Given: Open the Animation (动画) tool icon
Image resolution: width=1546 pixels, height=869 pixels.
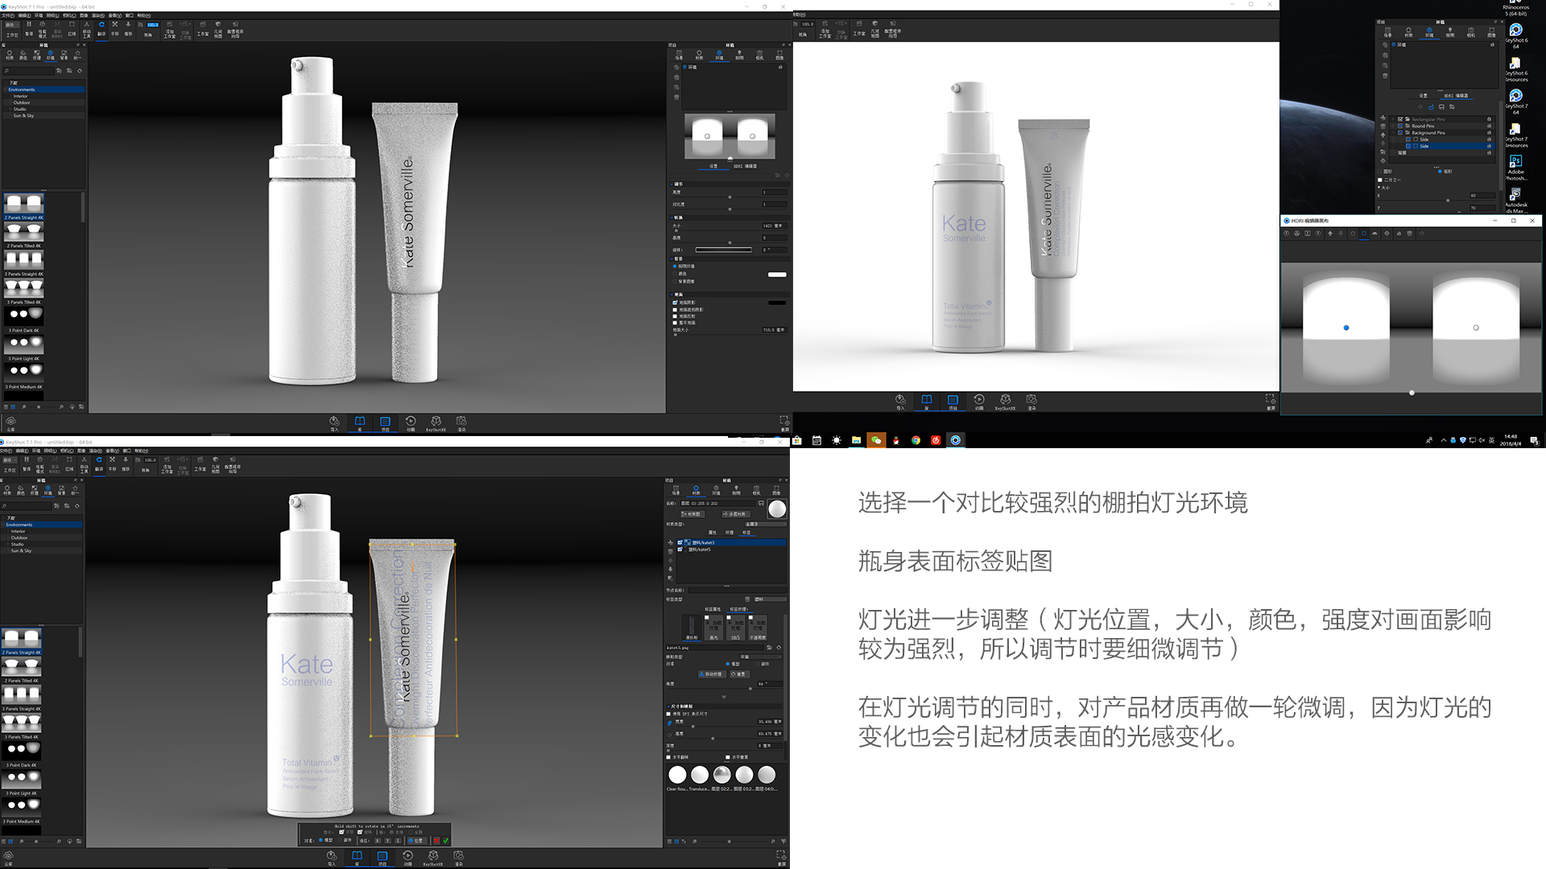Looking at the screenshot, I should pyautogui.click(x=411, y=420).
